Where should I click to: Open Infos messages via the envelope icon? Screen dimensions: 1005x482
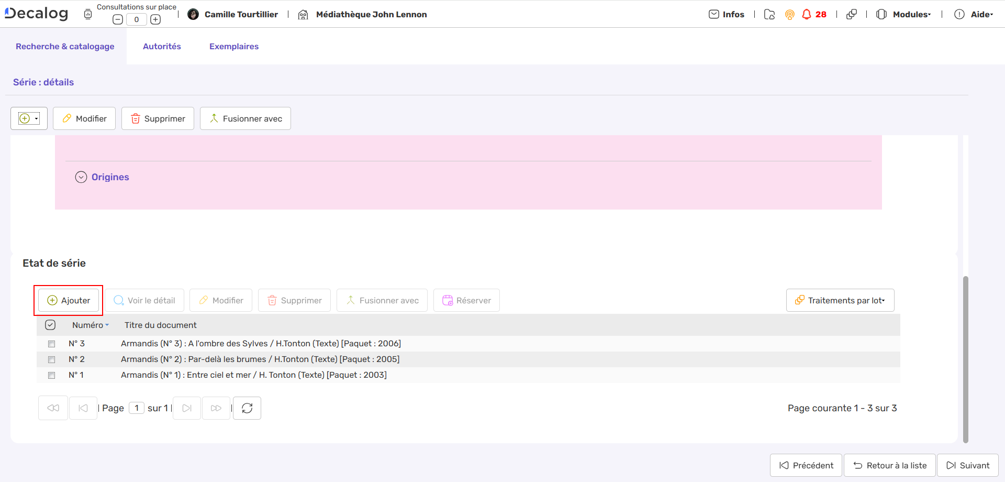(714, 14)
